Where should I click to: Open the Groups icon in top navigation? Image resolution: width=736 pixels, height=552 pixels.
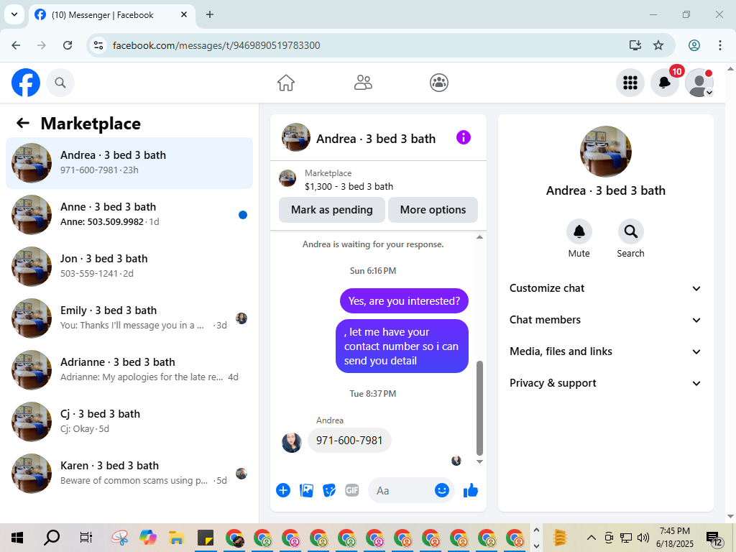pyautogui.click(x=439, y=83)
